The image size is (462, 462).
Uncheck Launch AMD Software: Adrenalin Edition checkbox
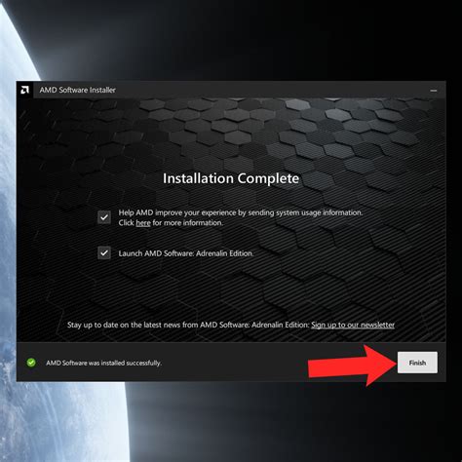pos(104,252)
